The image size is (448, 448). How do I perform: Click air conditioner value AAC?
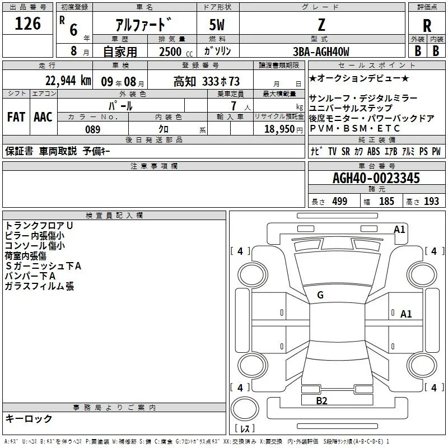click(x=43, y=117)
